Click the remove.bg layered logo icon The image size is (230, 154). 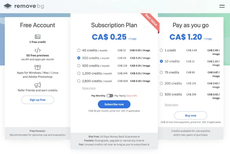8,6
